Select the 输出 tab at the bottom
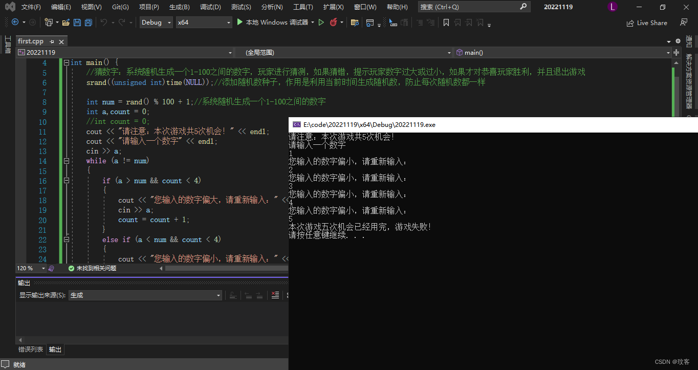This screenshot has height=370, width=698. click(x=55, y=350)
